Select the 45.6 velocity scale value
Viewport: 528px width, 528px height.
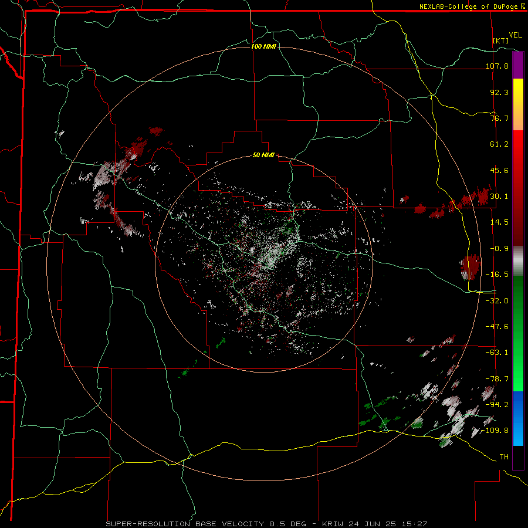click(499, 170)
